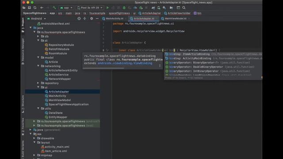Open Project panel settings gear
The width and height of the screenshot is (283, 159).
coord(92,19)
